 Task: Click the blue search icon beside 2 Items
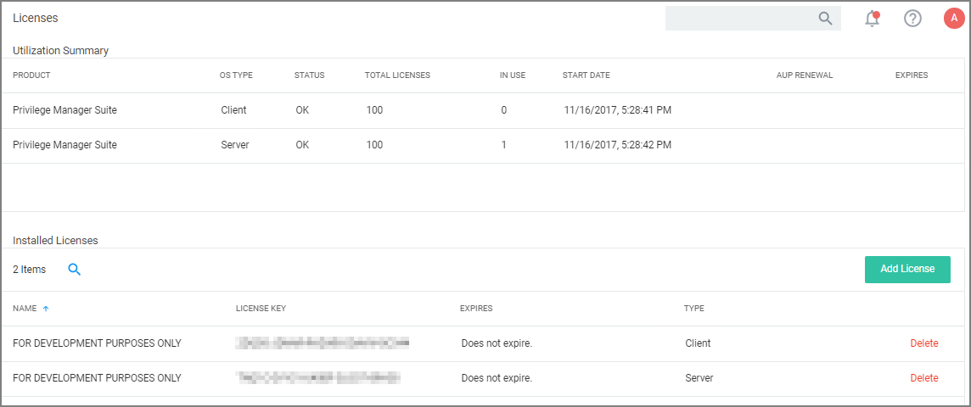(75, 269)
